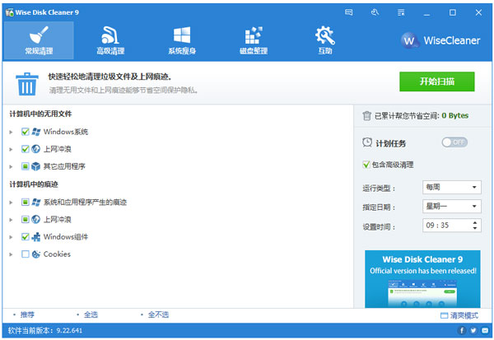Click puzzle icon beside Windows组件
Viewport: 494px width, 340px height.
click(x=36, y=236)
